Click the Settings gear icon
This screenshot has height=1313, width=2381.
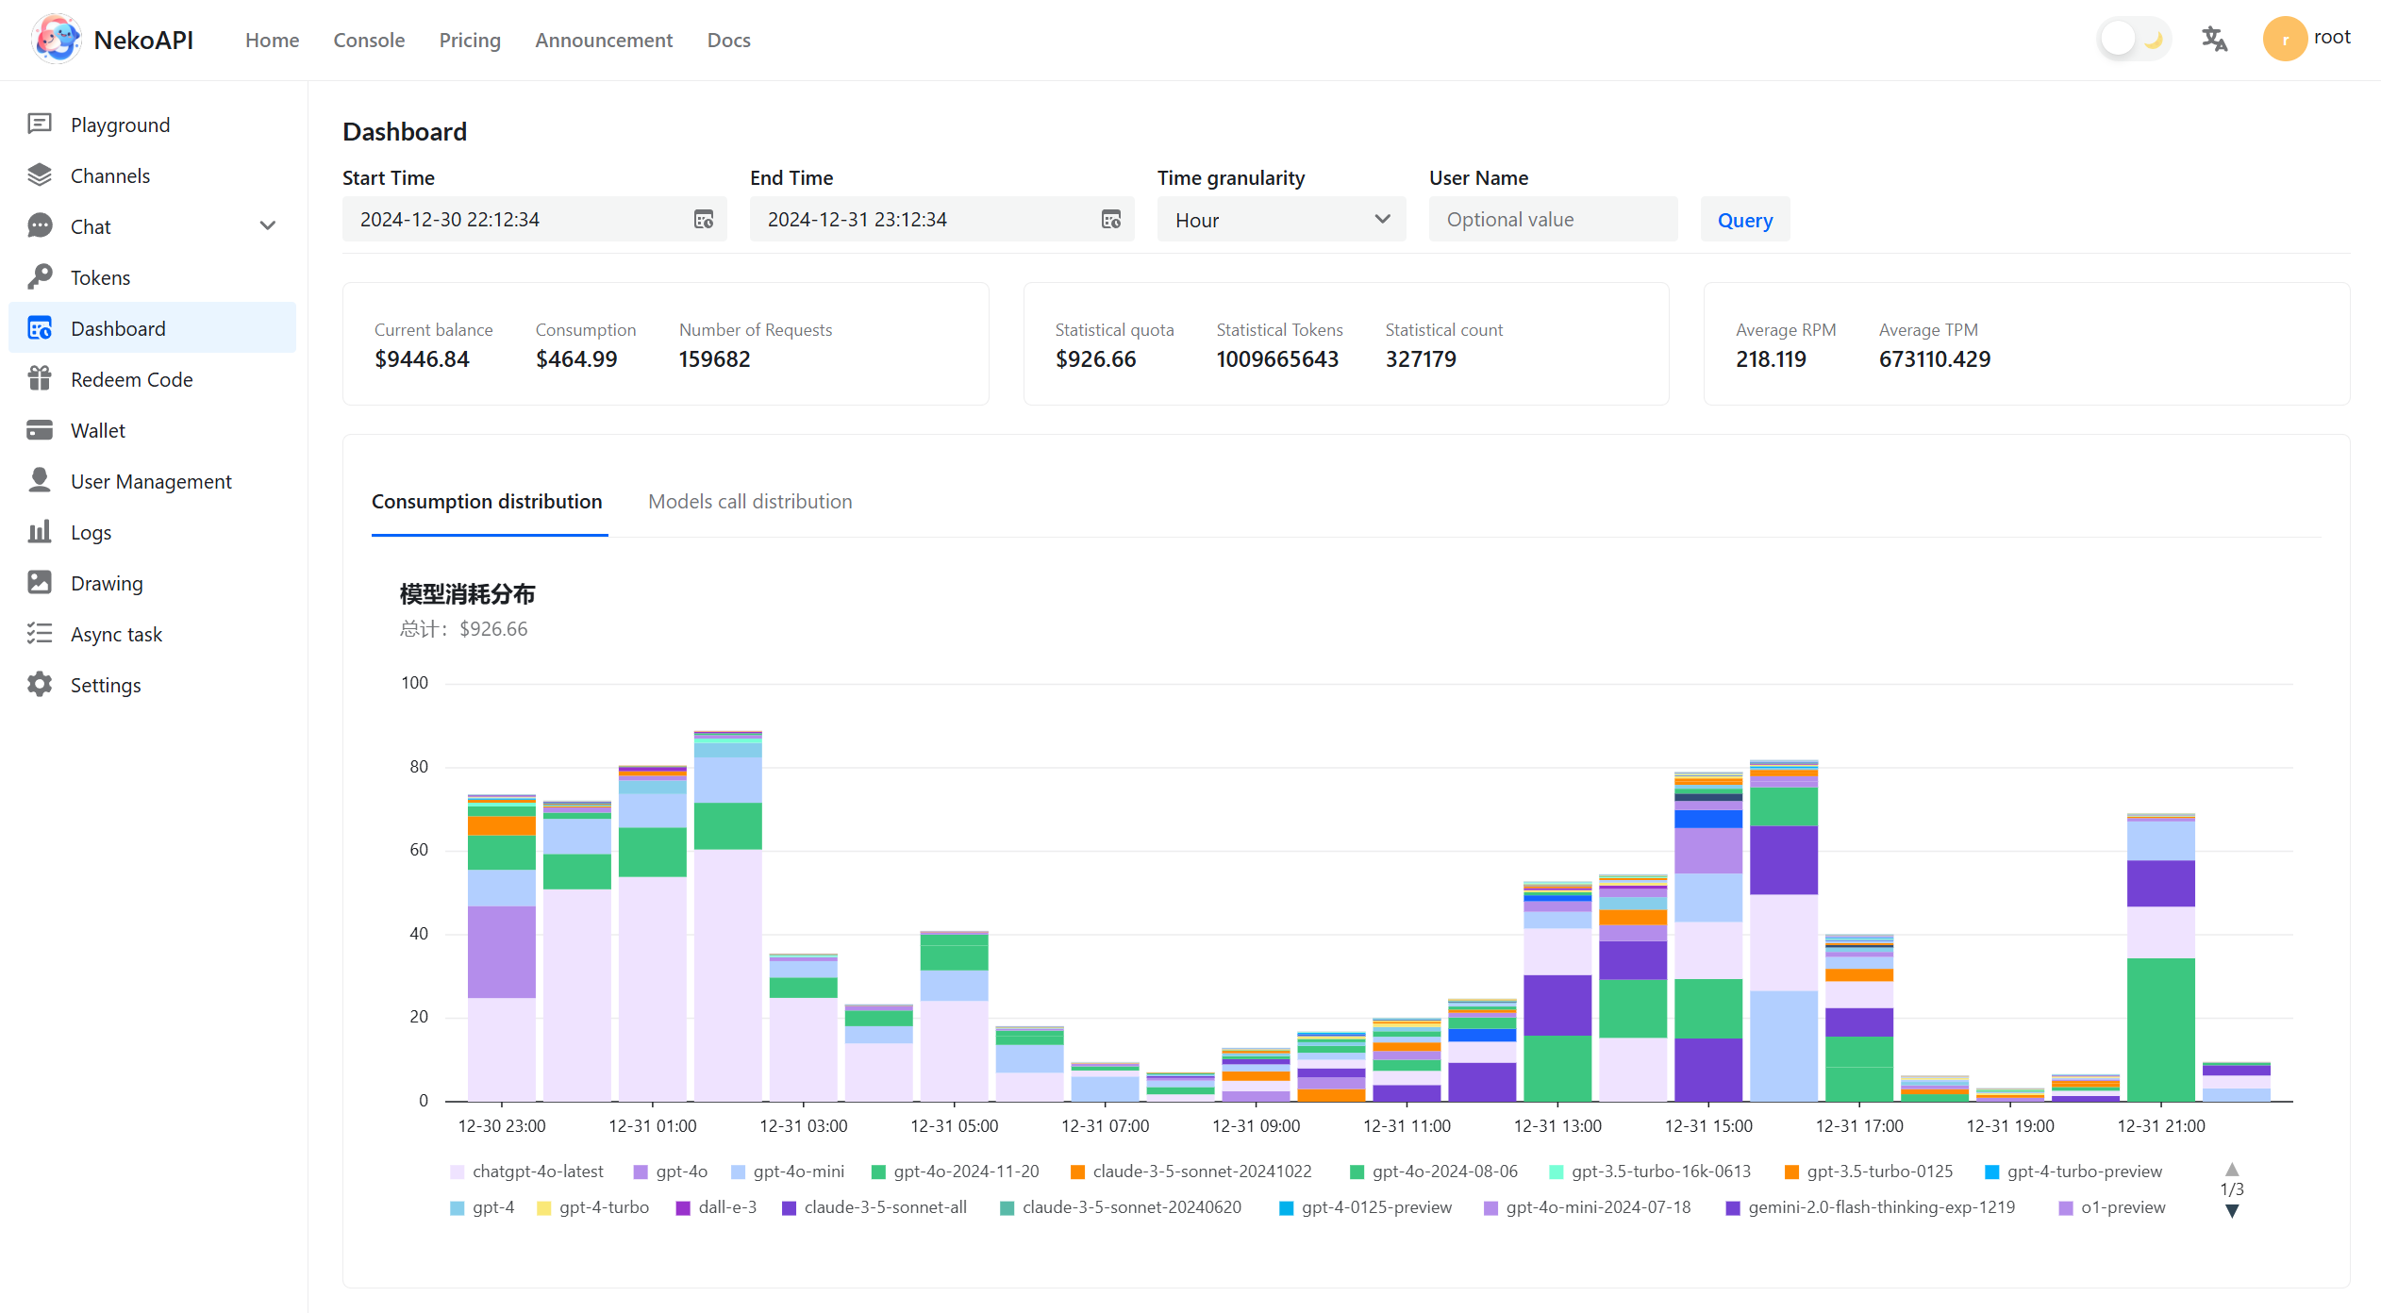click(40, 685)
